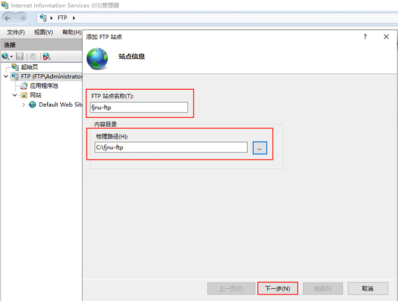The width and height of the screenshot is (398, 301).
Task: Select the 应用程序池 application pools node
Action: coord(44,86)
